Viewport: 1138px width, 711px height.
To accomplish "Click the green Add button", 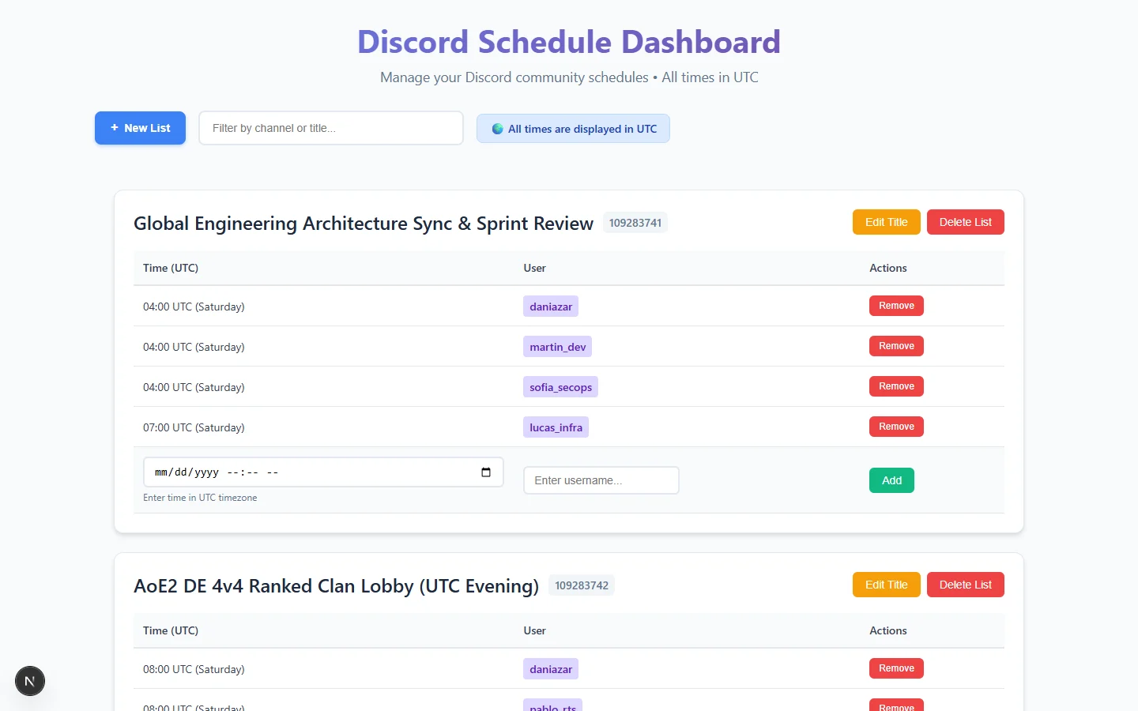I will click(x=891, y=480).
